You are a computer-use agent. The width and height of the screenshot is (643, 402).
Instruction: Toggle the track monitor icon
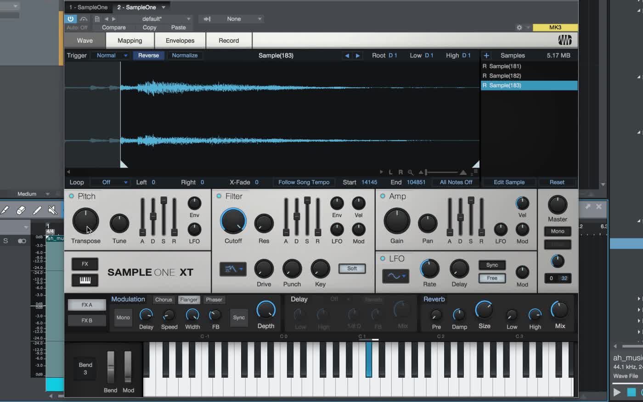point(22,241)
